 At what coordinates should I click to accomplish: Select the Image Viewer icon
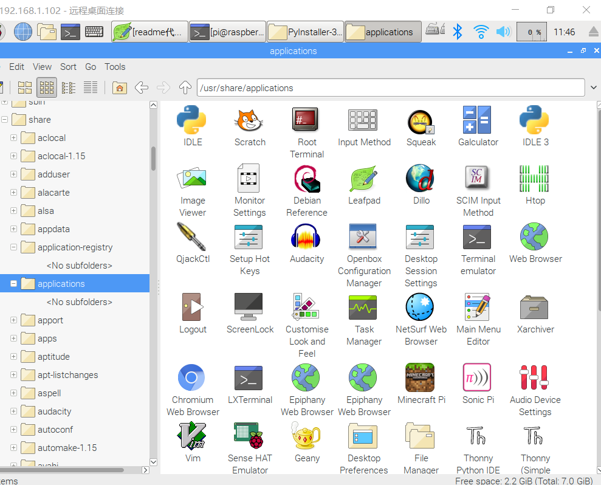pyautogui.click(x=191, y=178)
